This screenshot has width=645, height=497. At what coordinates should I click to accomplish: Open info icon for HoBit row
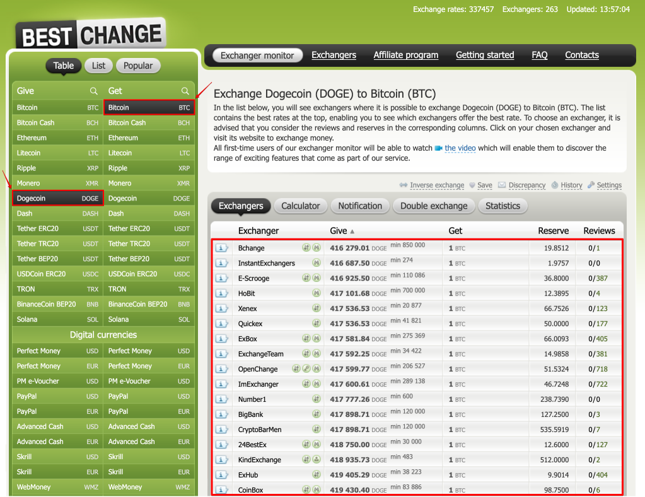click(x=221, y=293)
